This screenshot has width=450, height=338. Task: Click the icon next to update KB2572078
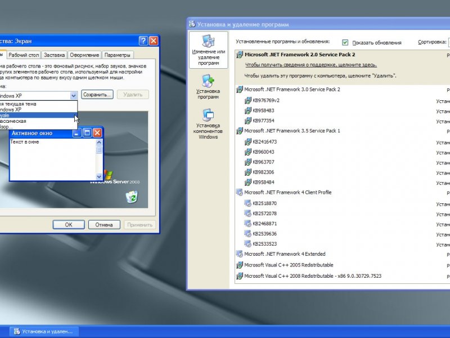click(x=247, y=214)
